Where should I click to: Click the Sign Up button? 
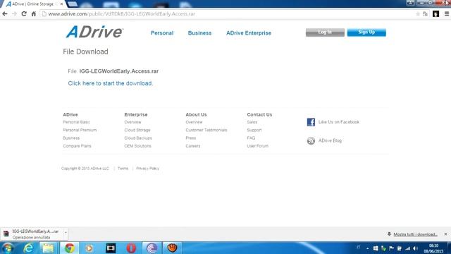pos(366,32)
